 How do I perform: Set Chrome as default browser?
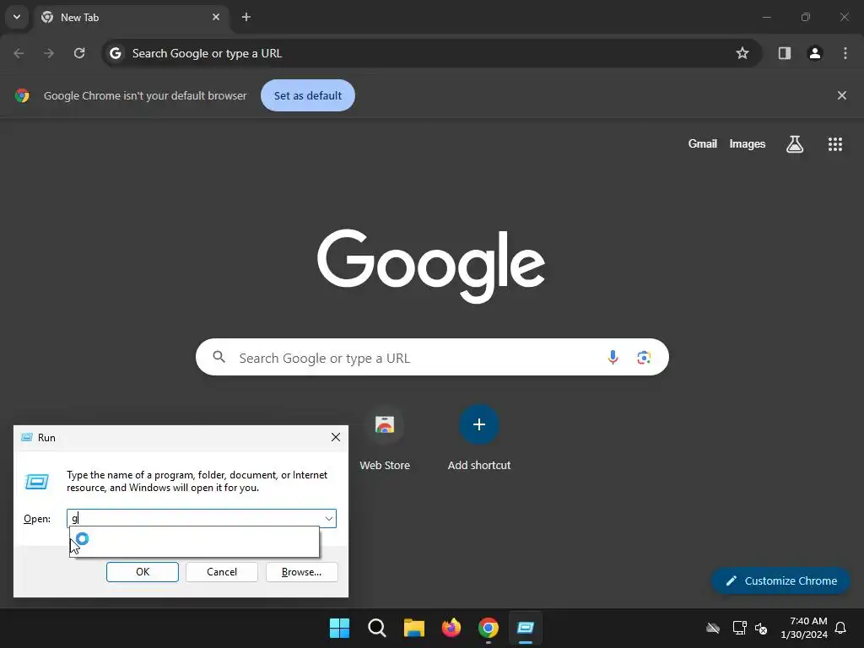point(308,95)
